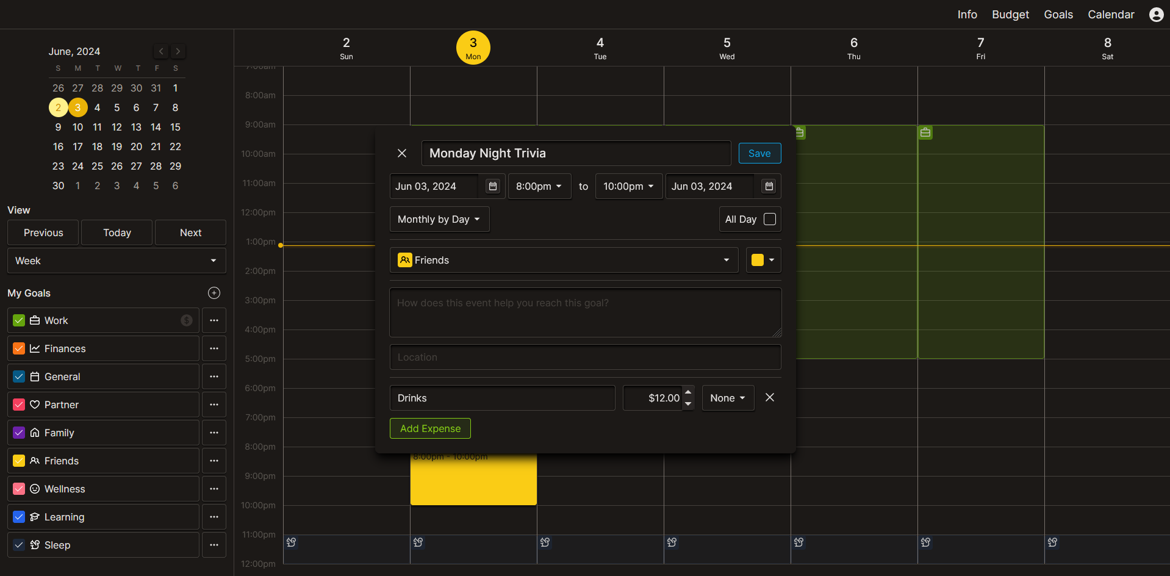The height and width of the screenshot is (576, 1170).
Task: Open the end date calendar picker icon
Action: pos(769,186)
